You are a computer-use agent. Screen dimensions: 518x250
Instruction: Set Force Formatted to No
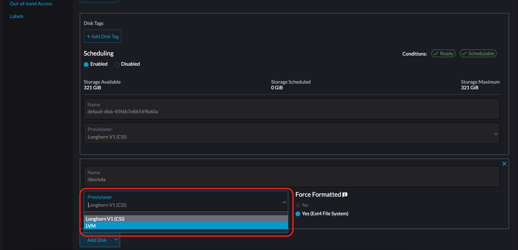(x=297, y=205)
